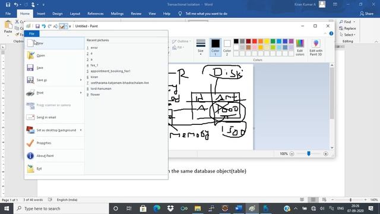Click Save icon in Word title bar
This screenshot has width=380, height=214.
pyautogui.click(x=8, y=4)
